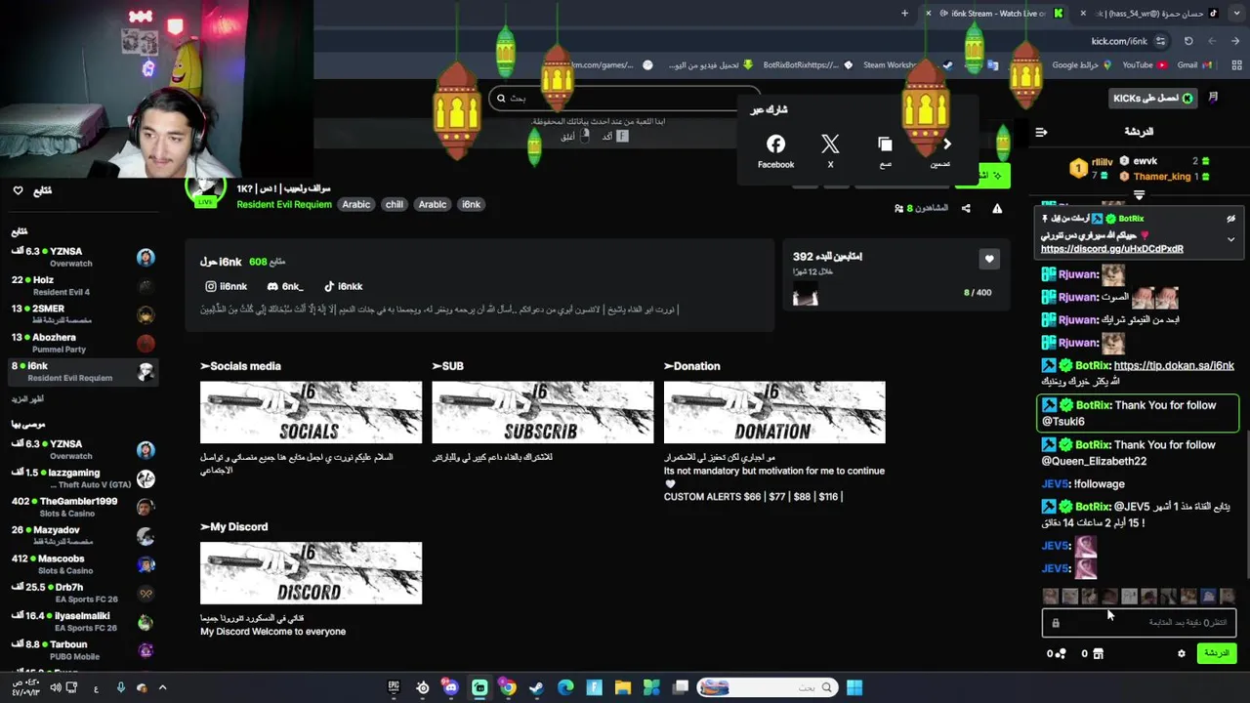Open 2SMER channel in sidebar
The height and width of the screenshot is (703, 1250).
pyautogui.click(x=83, y=313)
